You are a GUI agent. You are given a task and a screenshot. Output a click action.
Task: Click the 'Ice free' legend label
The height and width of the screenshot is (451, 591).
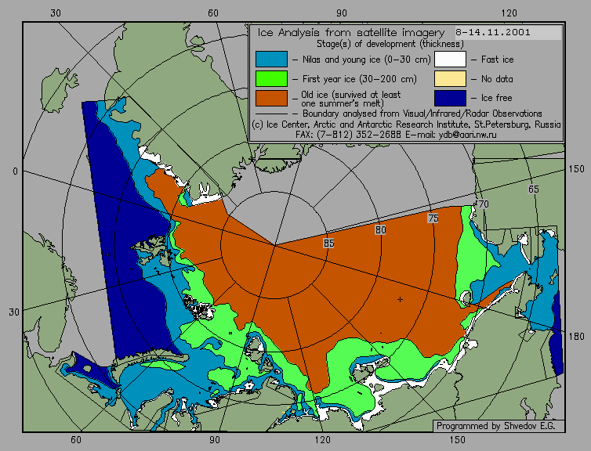pos(496,98)
